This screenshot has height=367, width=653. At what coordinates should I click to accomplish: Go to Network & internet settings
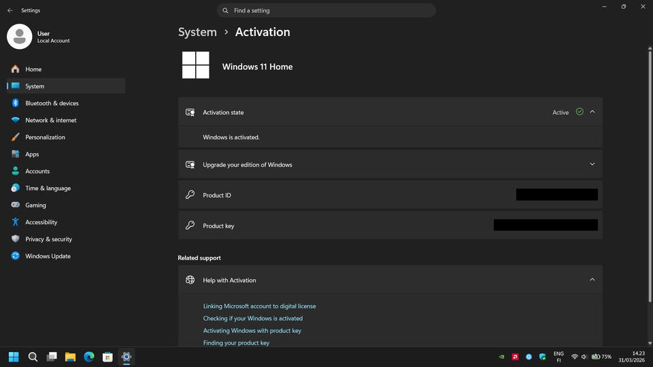pyautogui.click(x=50, y=120)
